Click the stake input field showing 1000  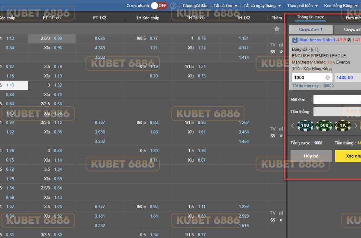coord(312,78)
